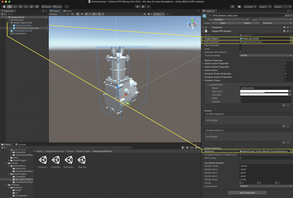Open the Center Mode TARGET dropdown
Image resolution: width=293 pixels, height=198 pixels.
(266, 186)
